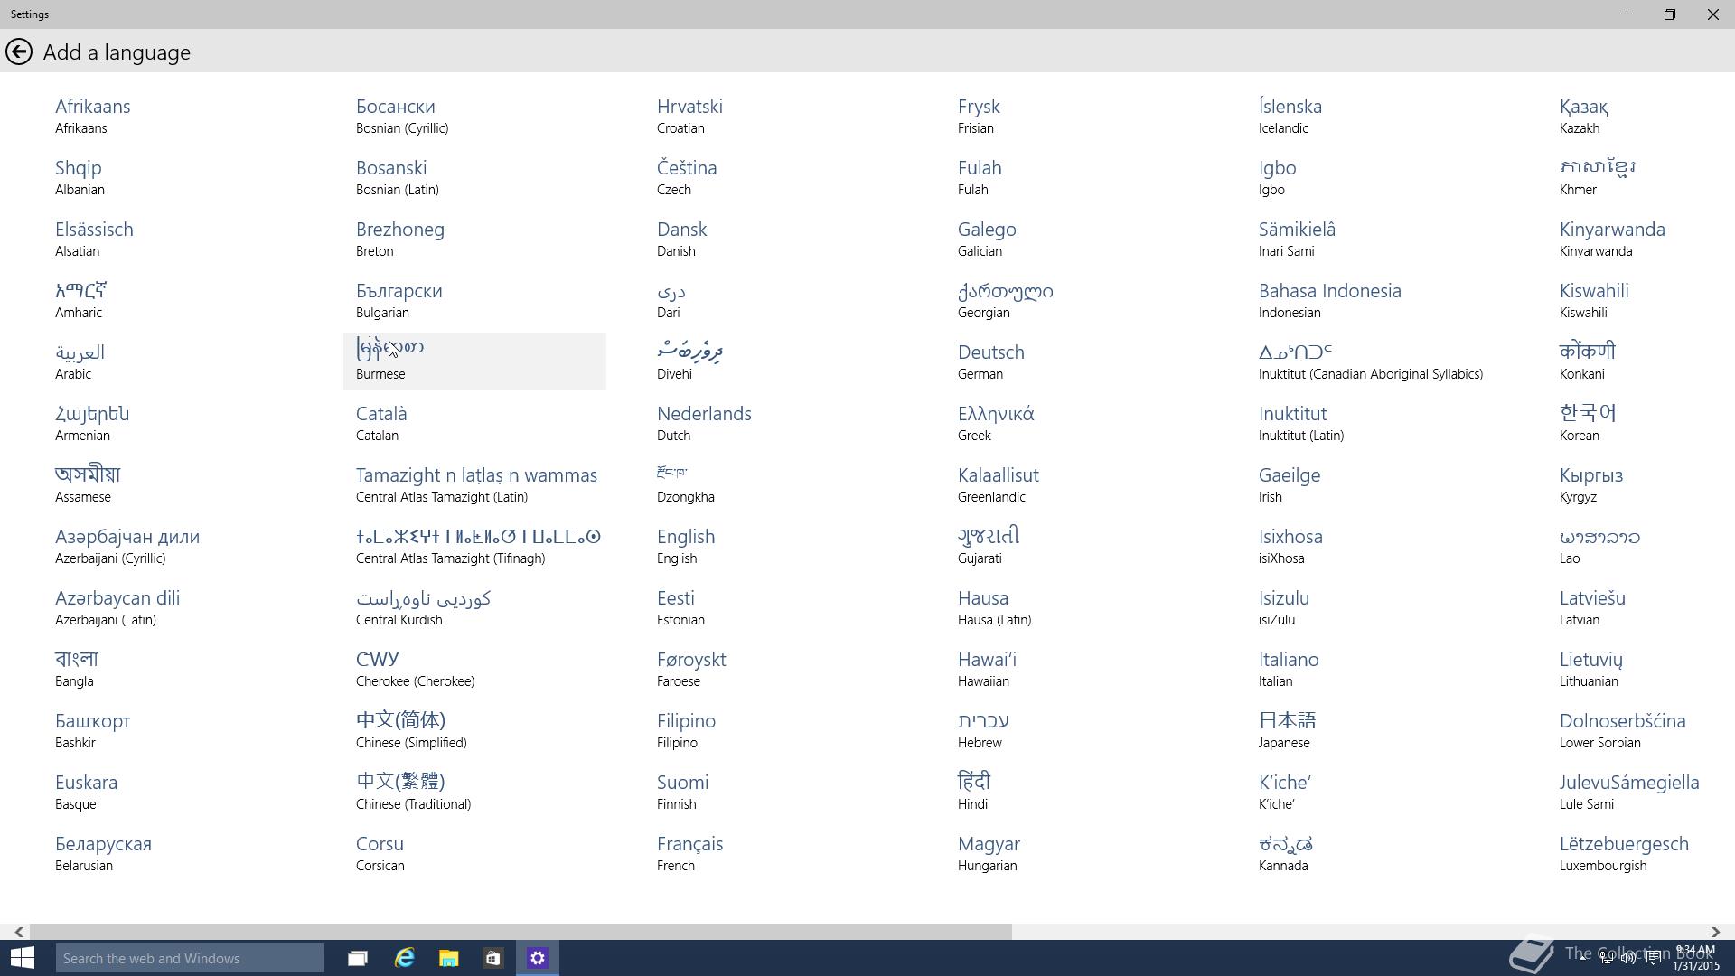This screenshot has height=976, width=1735.
Task: Click the Search the web and Windows box
Action: pyautogui.click(x=190, y=958)
